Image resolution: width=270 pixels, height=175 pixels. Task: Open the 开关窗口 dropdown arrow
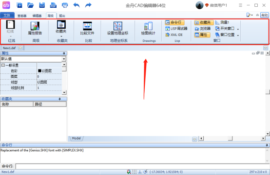click(x=238, y=29)
